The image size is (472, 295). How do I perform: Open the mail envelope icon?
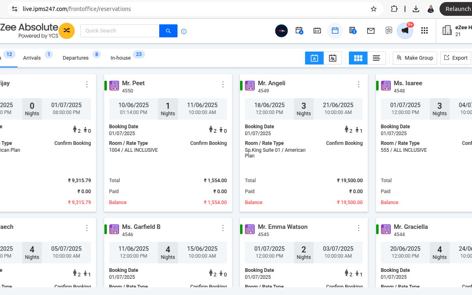371,30
